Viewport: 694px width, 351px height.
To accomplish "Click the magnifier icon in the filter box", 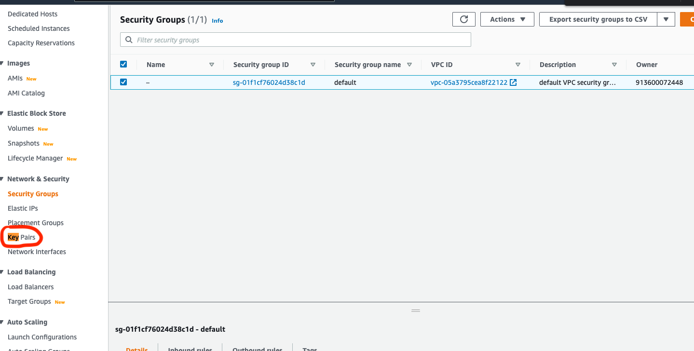I will tap(128, 39).
